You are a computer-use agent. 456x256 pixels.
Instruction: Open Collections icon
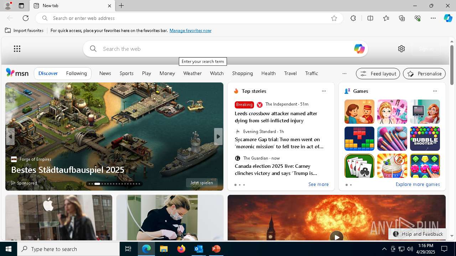402,18
